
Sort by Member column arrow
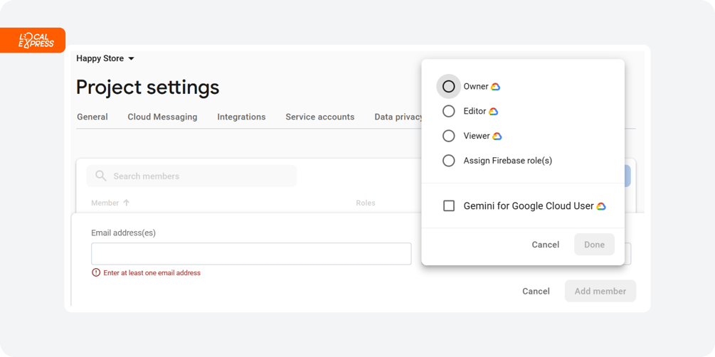pyautogui.click(x=127, y=203)
